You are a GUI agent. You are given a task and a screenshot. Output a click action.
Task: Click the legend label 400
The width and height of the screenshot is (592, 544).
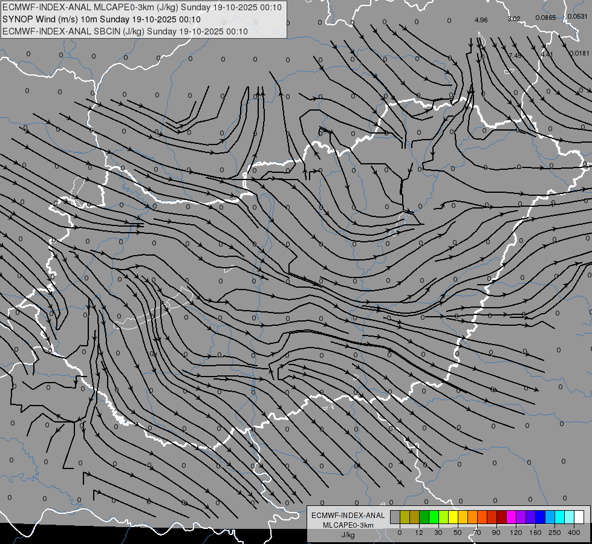(x=574, y=533)
